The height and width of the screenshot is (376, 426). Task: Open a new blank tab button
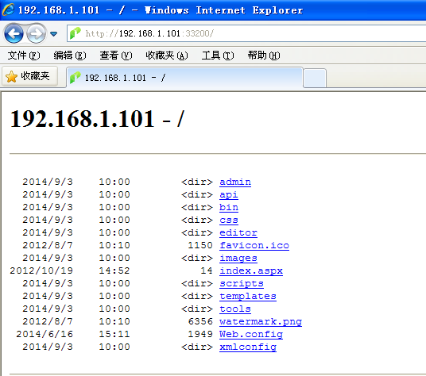315,78
